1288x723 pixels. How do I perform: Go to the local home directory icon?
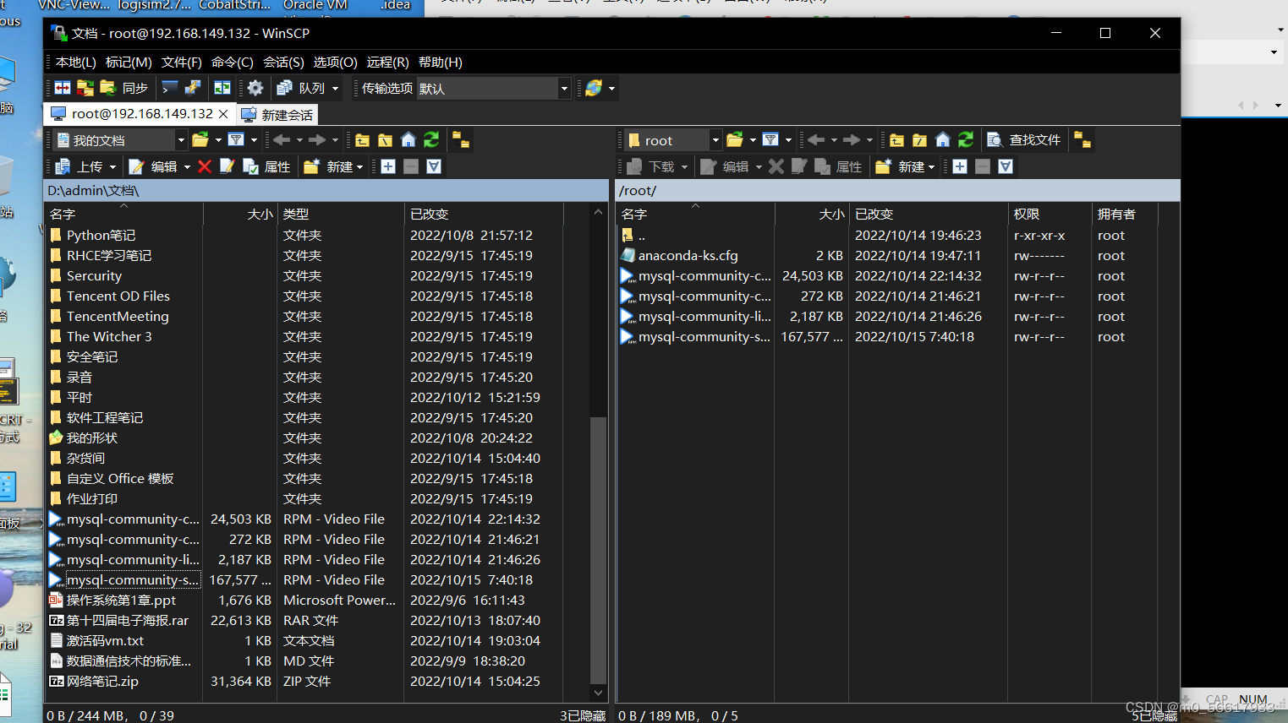pos(408,140)
